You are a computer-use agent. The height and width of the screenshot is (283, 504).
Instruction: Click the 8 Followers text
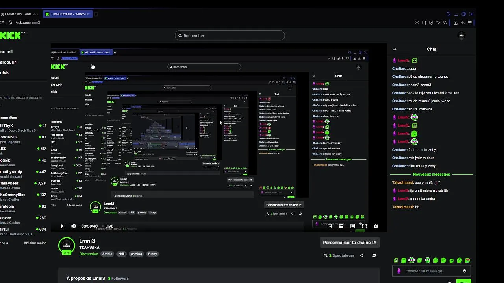click(x=119, y=278)
